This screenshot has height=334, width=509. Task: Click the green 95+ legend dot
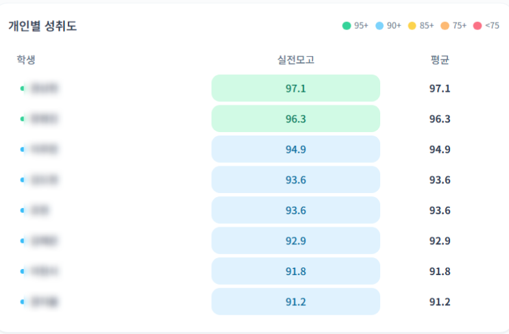347,26
